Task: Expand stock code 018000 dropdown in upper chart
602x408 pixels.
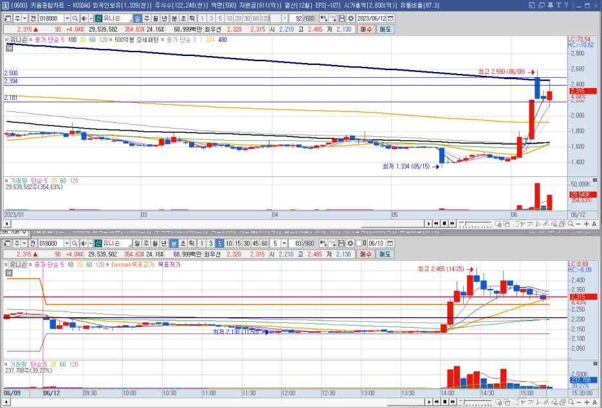Action: (67, 19)
